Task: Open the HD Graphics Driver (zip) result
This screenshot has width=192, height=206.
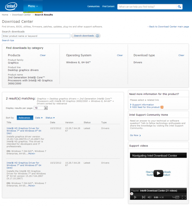Action: click(x=24, y=131)
